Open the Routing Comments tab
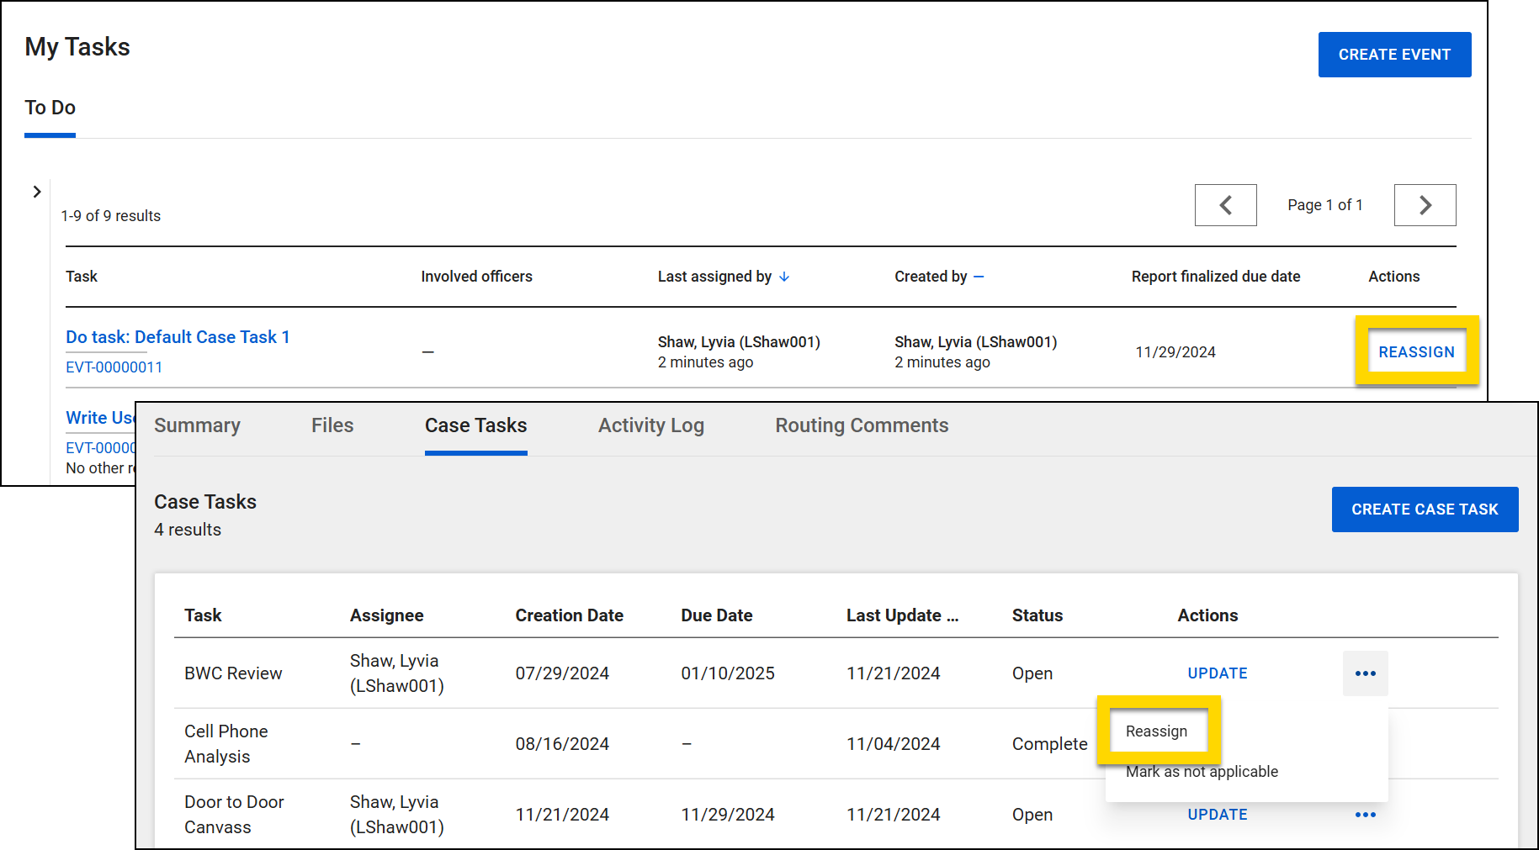Screen dimensions: 1539x850 pos(861,425)
